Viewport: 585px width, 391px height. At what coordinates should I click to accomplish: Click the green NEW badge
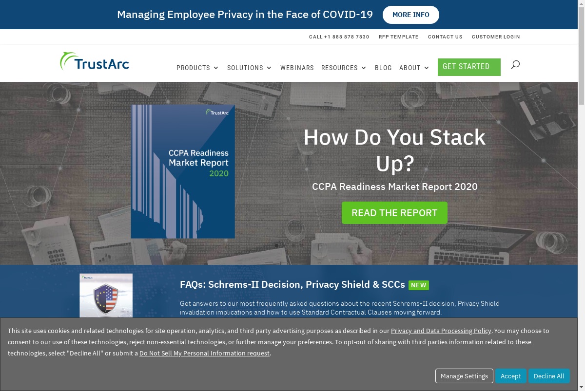(419, 285)
